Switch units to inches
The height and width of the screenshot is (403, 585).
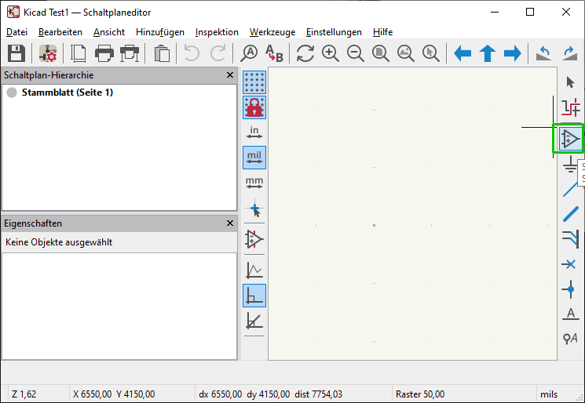coord(254,132)
